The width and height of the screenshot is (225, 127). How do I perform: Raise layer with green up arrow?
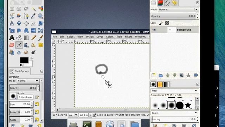coord(167,75)
